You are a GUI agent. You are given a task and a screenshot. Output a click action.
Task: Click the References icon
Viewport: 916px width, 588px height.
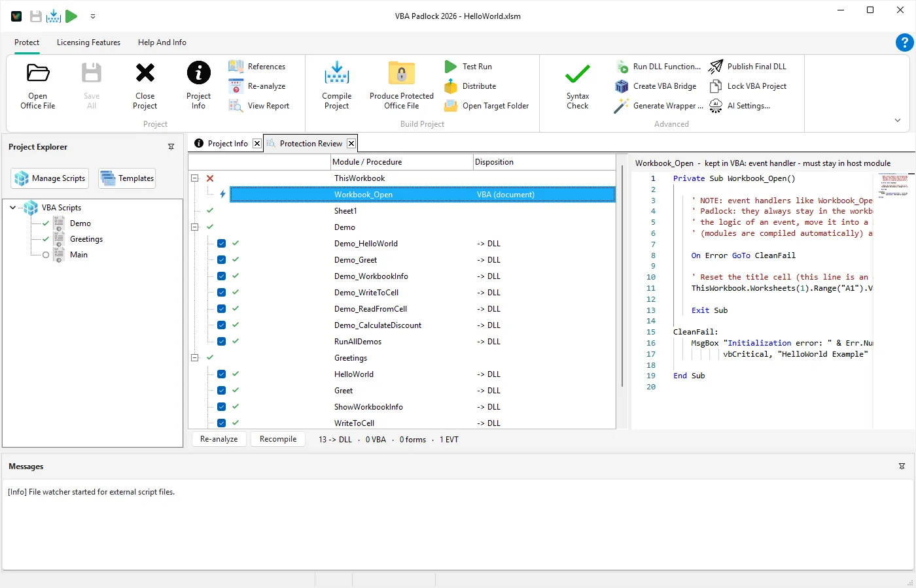(x=236, y=67)
